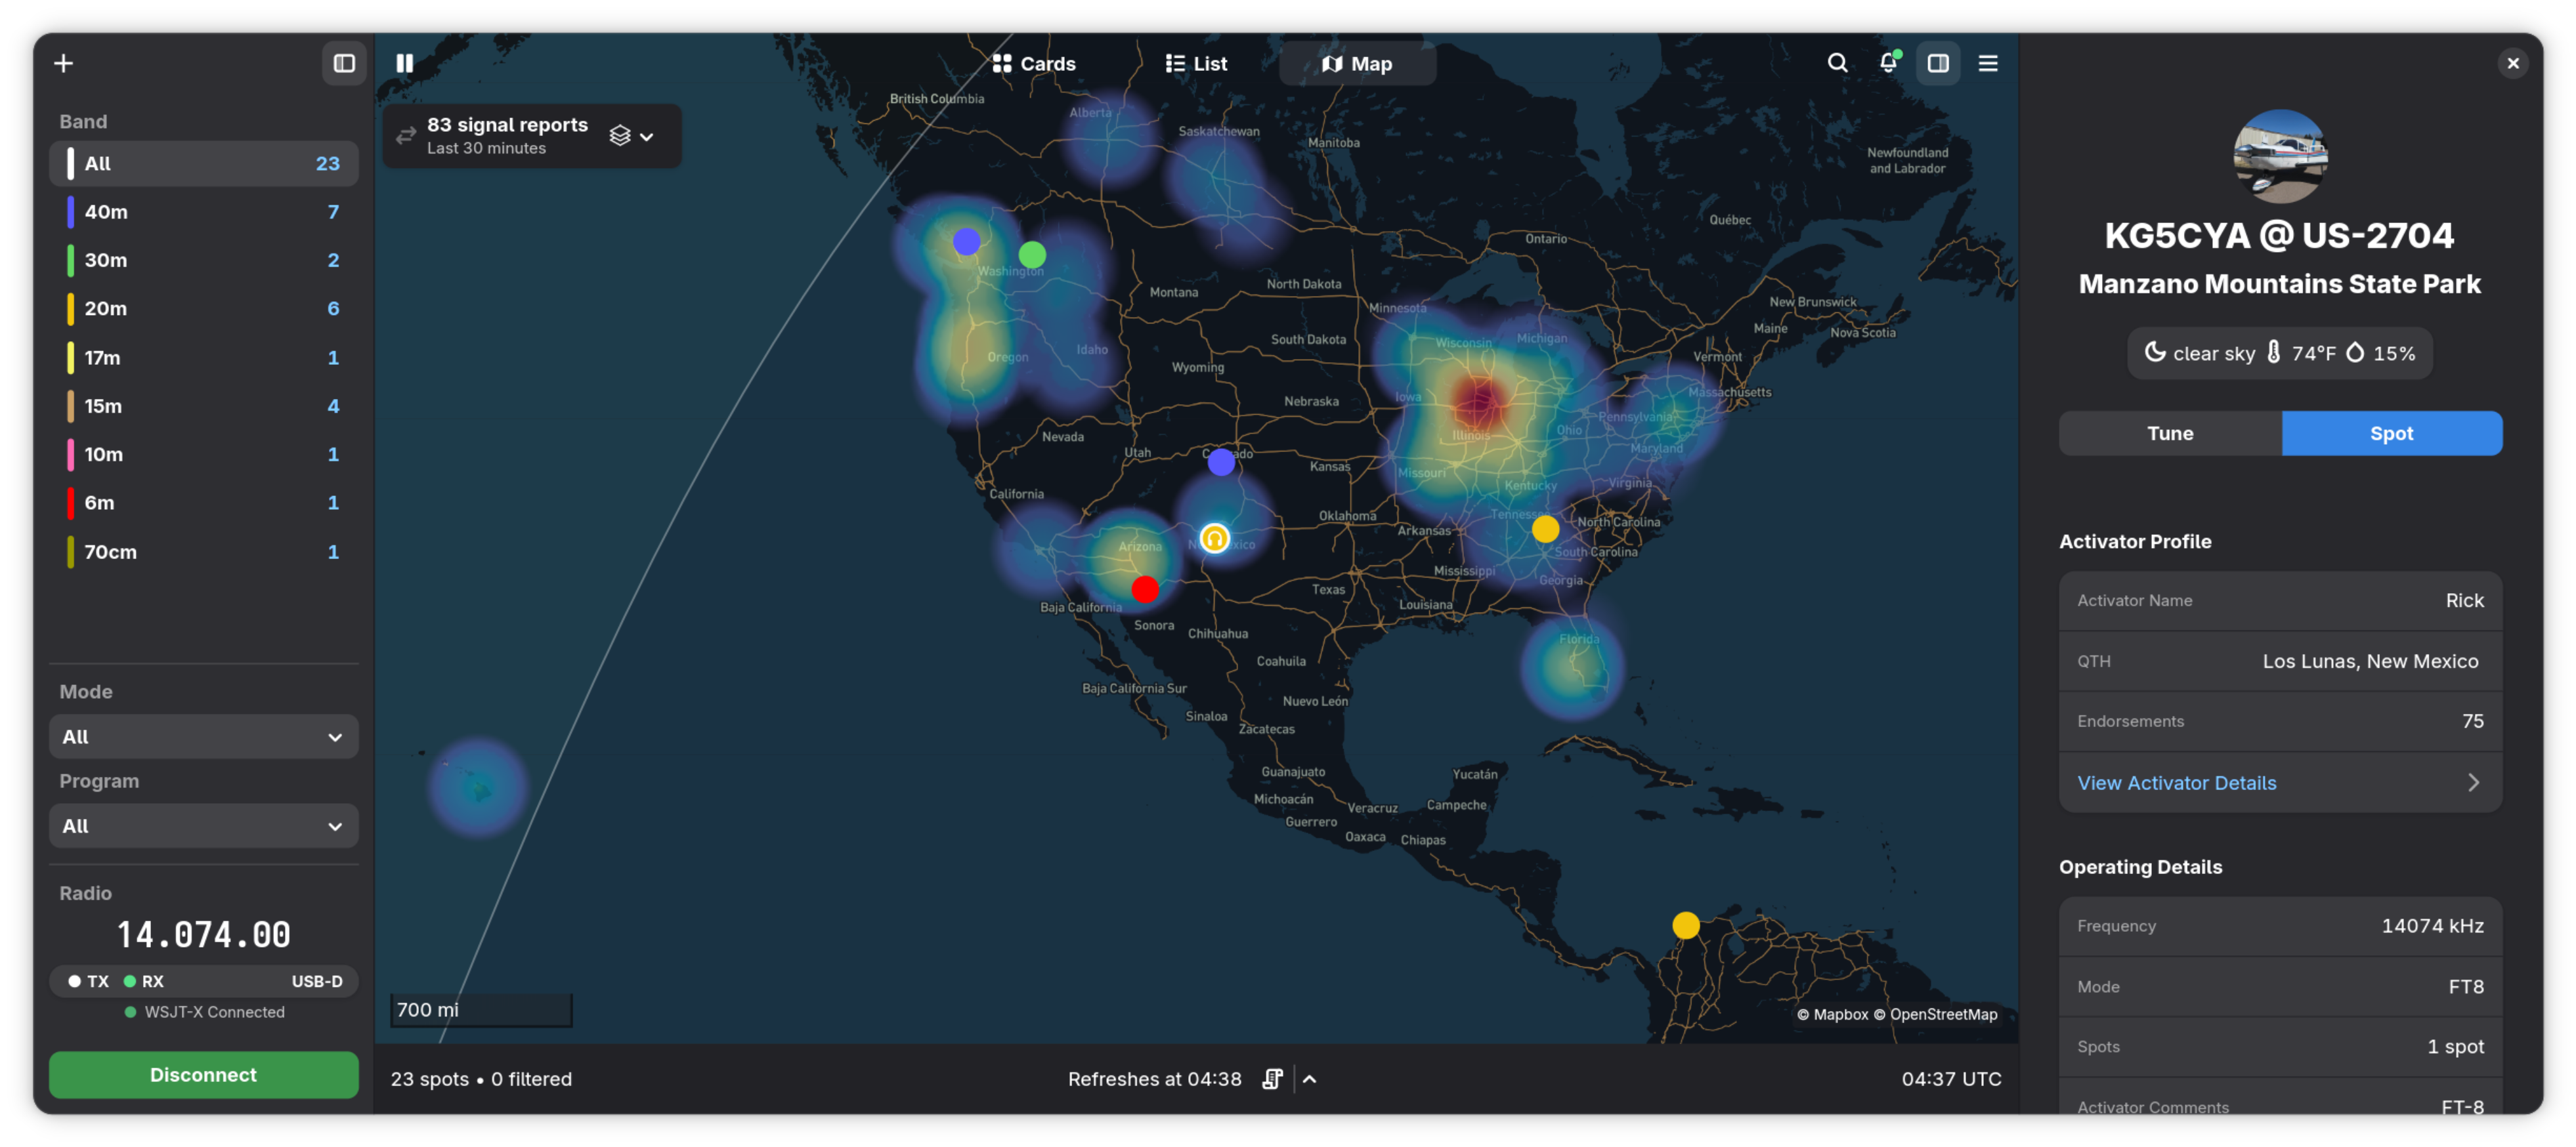Click the Tune button

[x=2170, y=434]
